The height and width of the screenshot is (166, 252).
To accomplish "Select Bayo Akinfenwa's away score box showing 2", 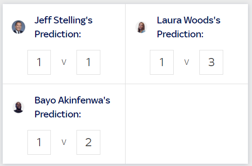I will pyautogui.click(x=88, y=142).
